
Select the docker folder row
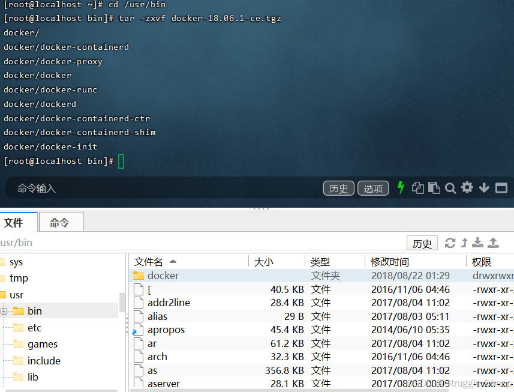click(322, 276)
